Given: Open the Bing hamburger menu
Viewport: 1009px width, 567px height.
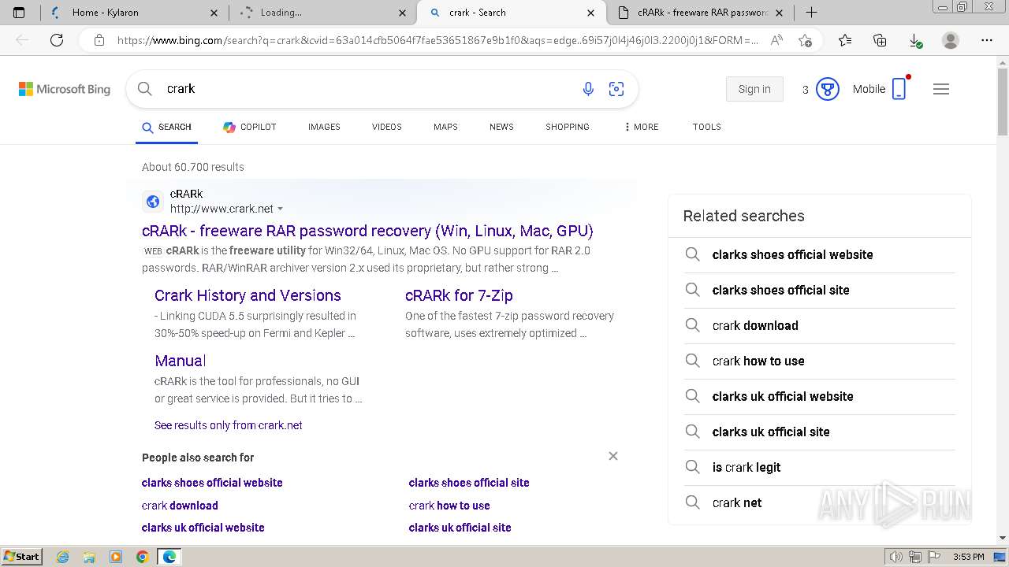Looking at the screenshot, I should (x=941, y=89).
